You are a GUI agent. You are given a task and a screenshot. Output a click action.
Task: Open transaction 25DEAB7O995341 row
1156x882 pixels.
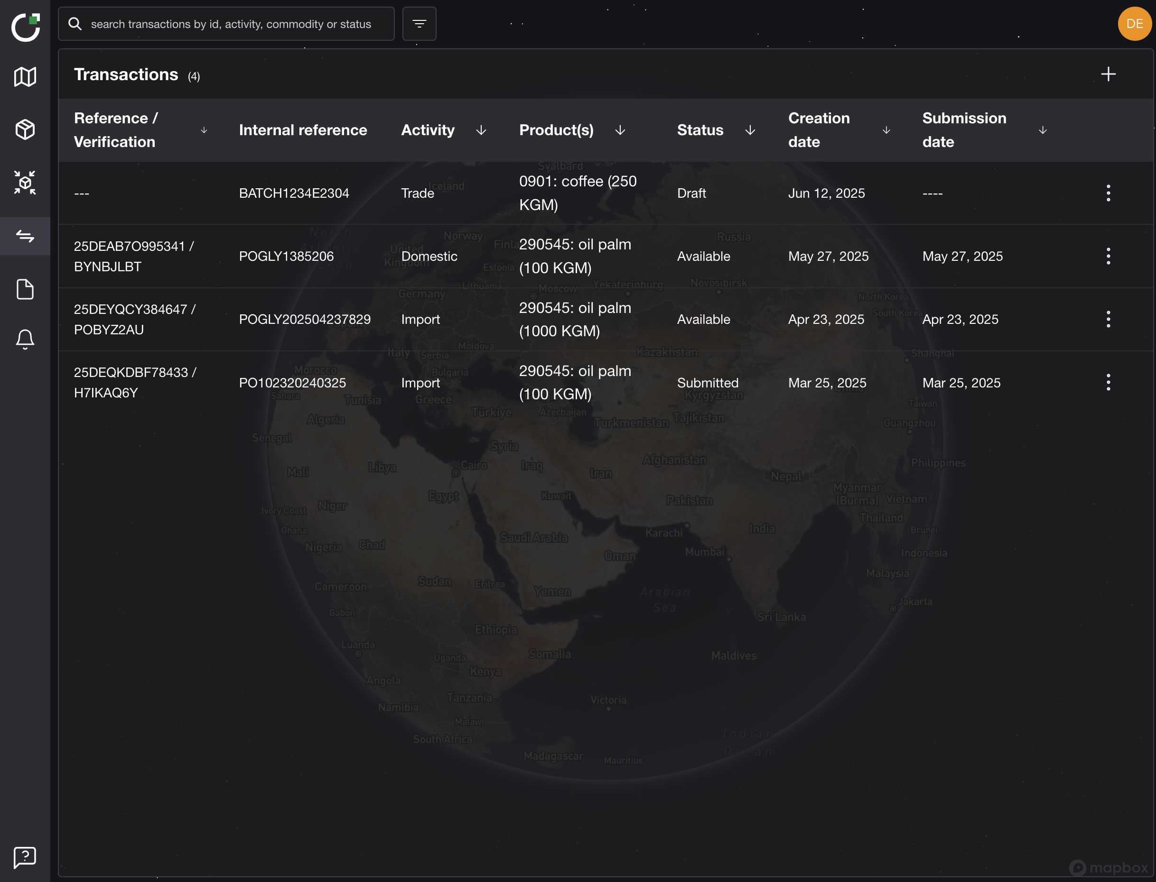pyautogui.click(x=133, y=256)
